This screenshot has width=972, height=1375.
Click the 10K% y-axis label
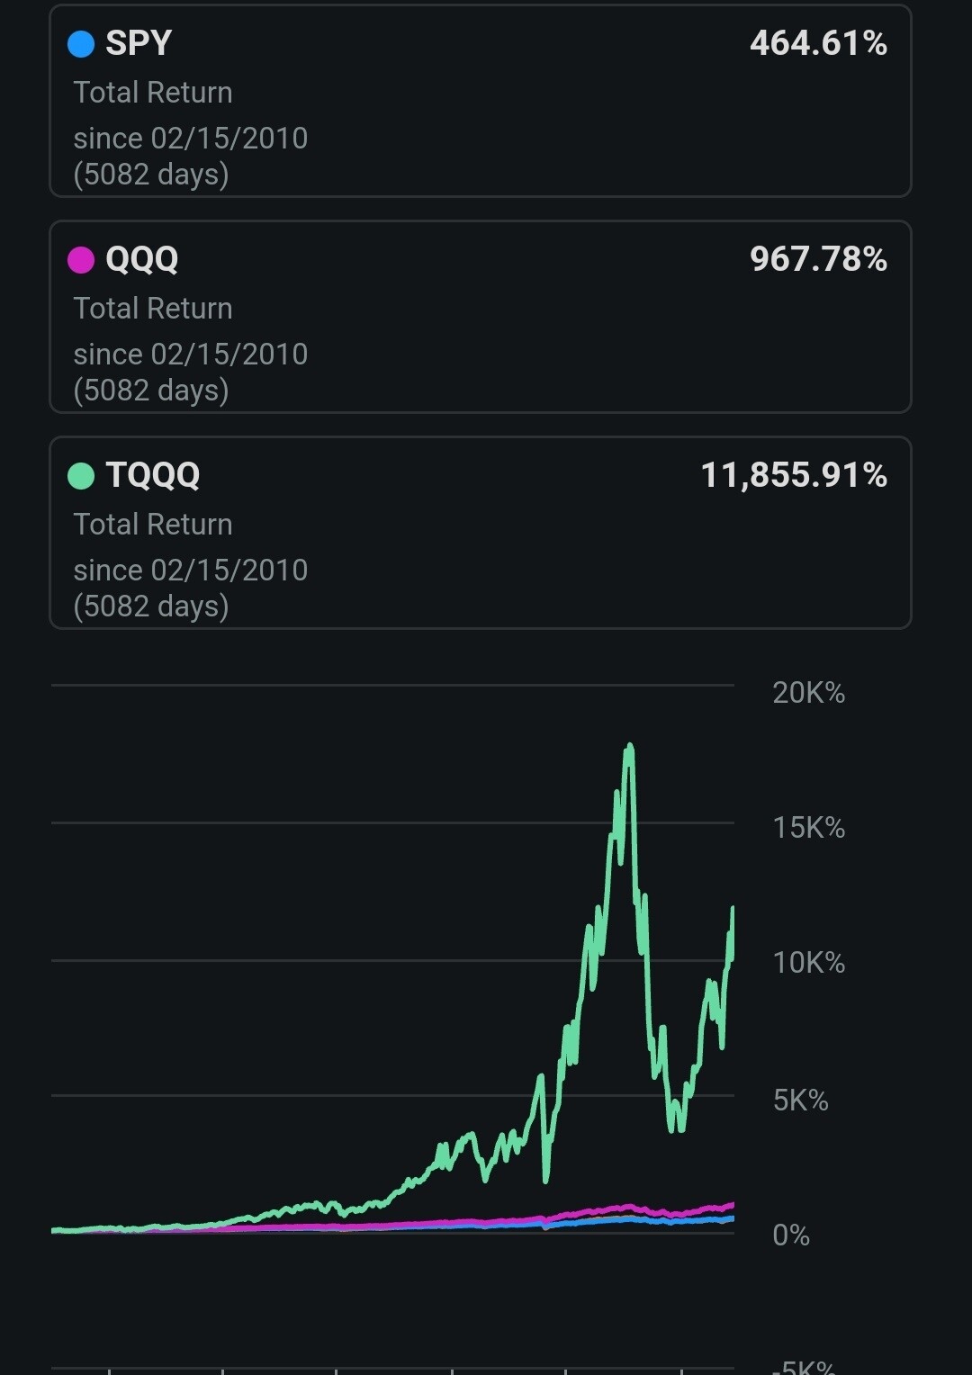pos(808,963)
